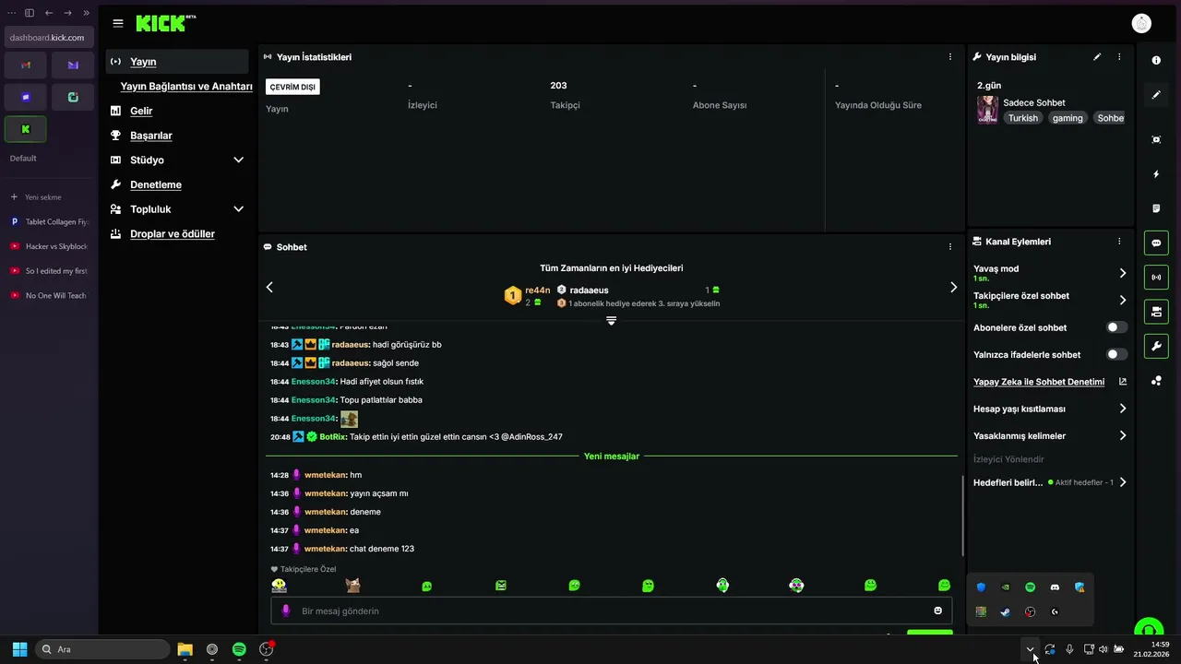This screenshot has width=1181, height=664.
Task: Open Yavaş mod settings arrow
Action: (1122, 273)
